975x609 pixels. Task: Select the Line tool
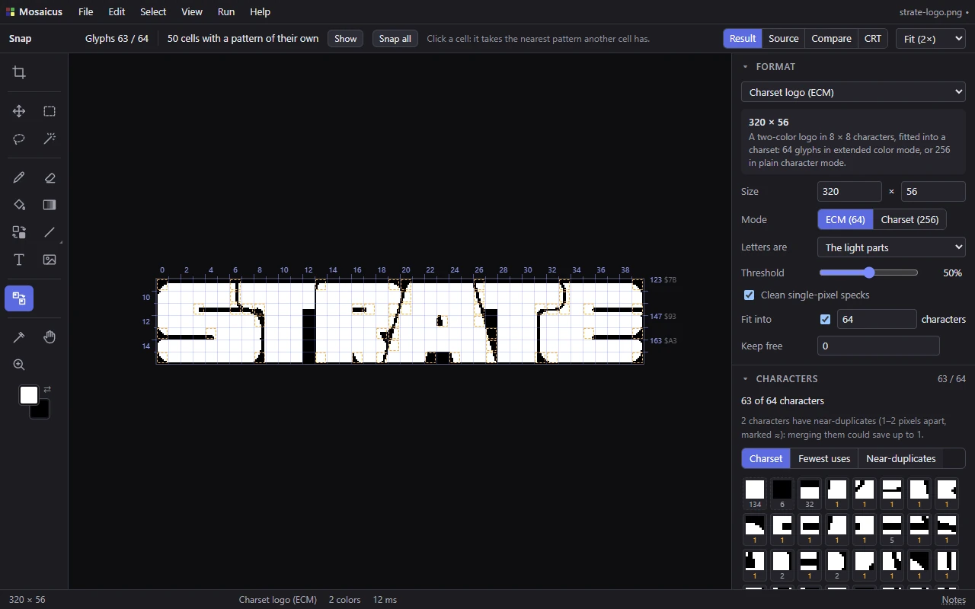tap(50, 232)
